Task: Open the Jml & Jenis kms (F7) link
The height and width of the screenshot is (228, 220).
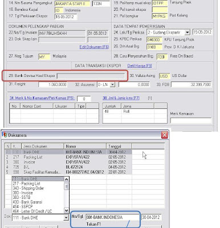Action: click(121, 98)
